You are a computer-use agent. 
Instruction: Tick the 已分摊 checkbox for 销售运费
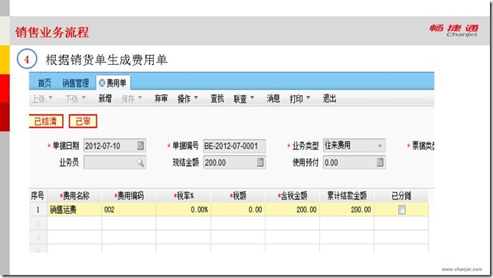pos(401,209)
